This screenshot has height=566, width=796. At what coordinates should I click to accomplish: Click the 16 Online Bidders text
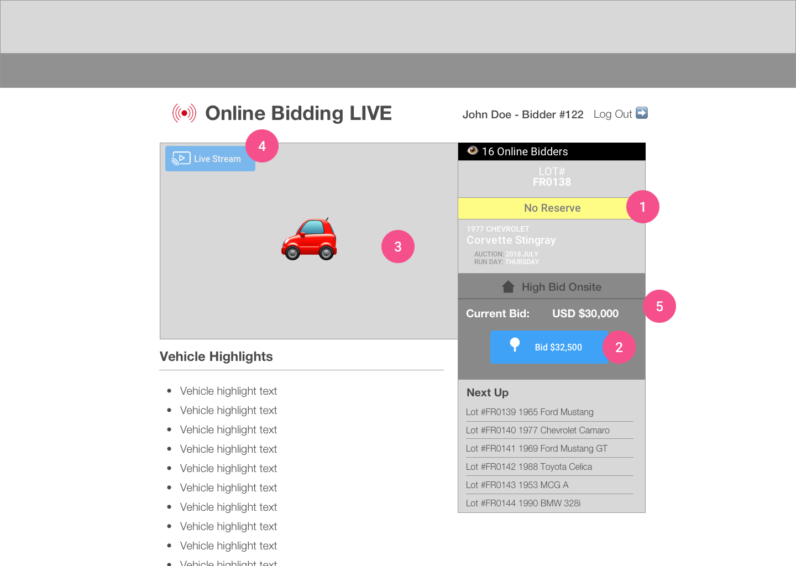point(525,151)
